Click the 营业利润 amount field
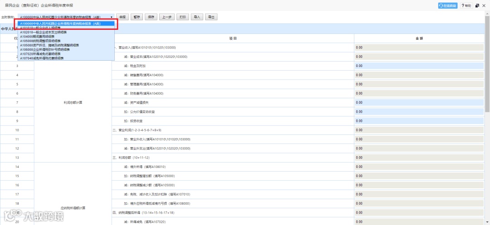 [419, 130]
